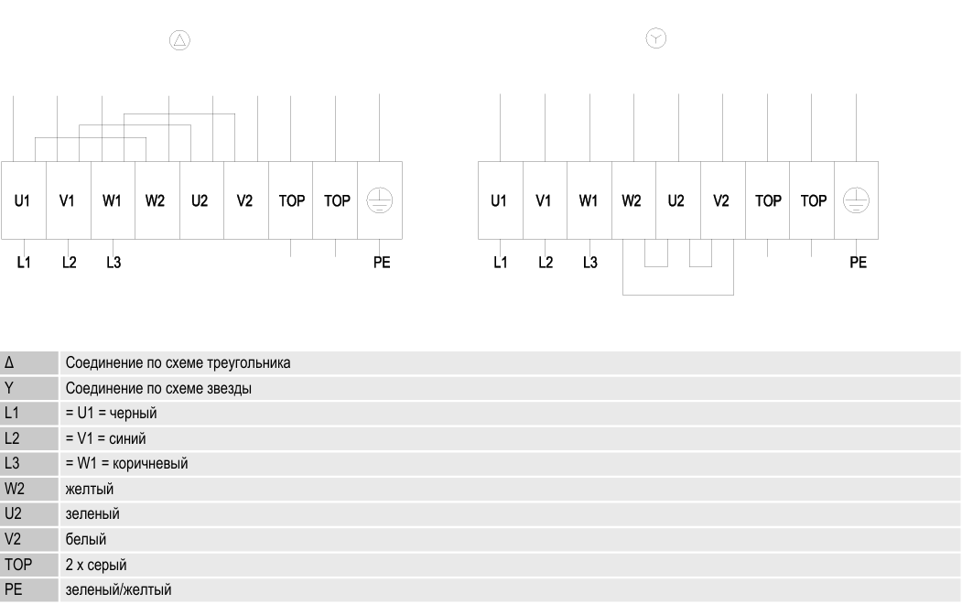Select V2 terminal in the delta diagram
The image size is (962, 604).
point(244,201)
